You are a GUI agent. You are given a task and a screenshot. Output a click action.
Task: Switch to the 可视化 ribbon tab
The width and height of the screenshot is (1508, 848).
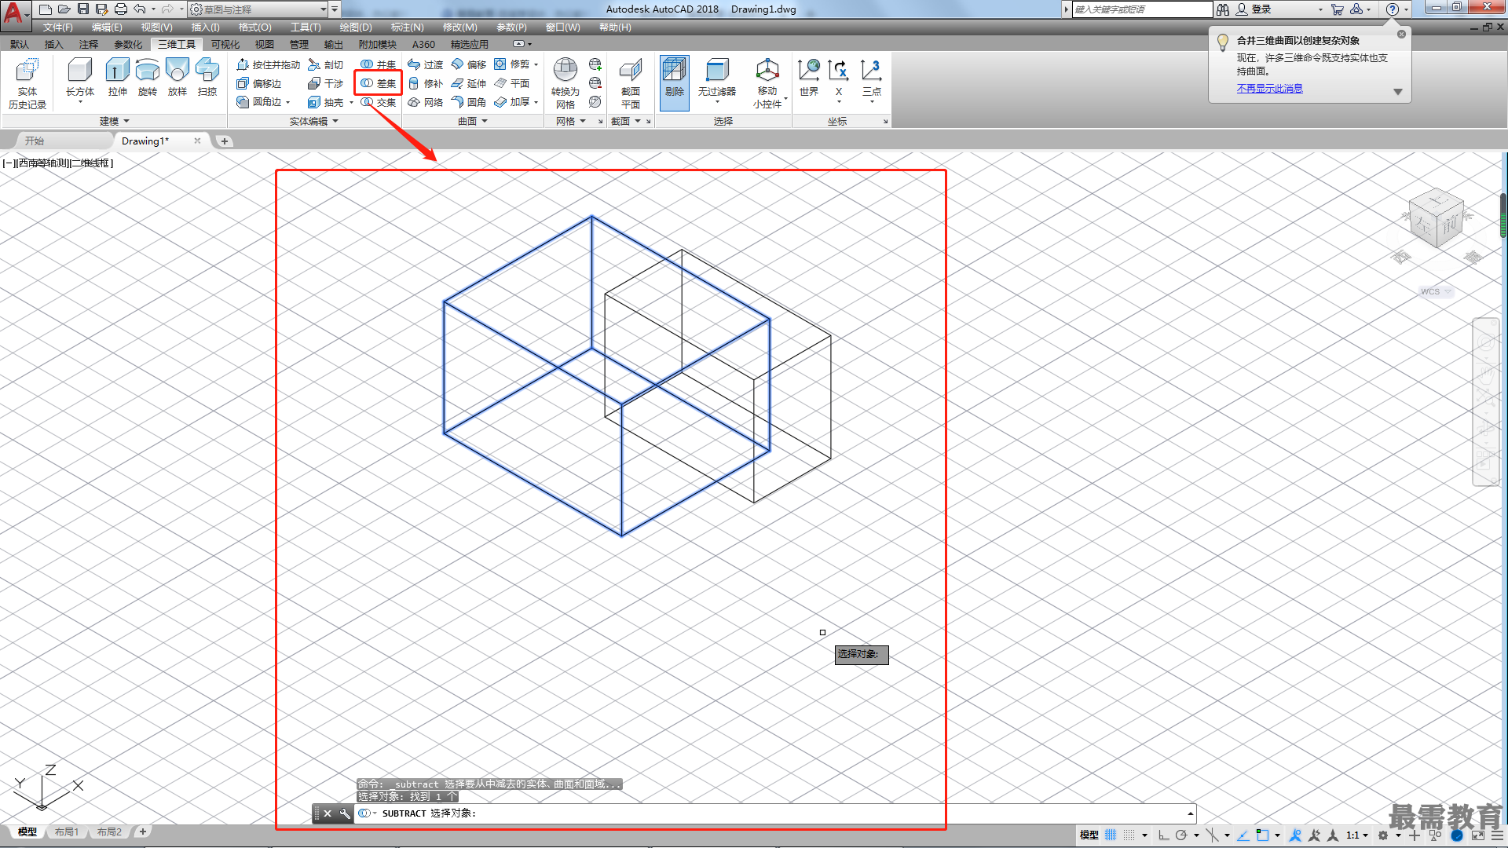[x=225, y=44]
